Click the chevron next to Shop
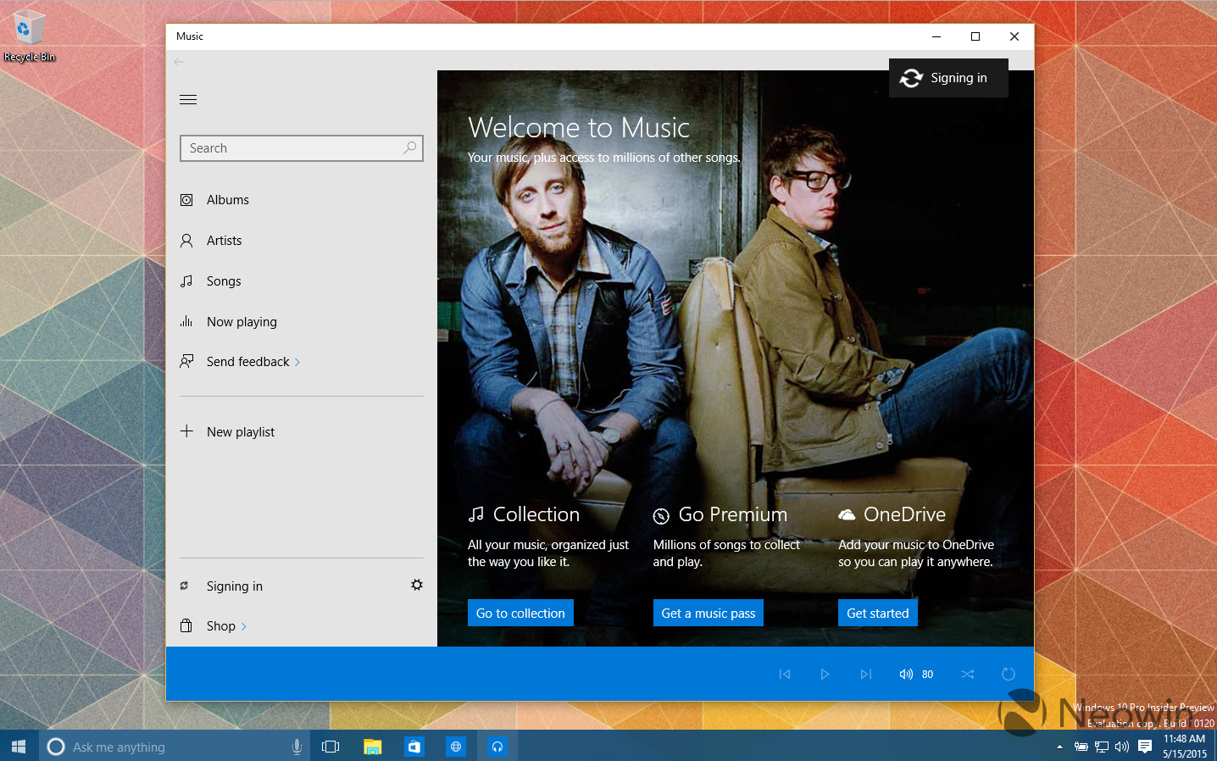1217x761 pixels. pyautogui.click(x=244, y=627)
